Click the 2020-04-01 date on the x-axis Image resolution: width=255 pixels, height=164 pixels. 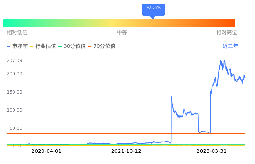[x=46, y=151]
